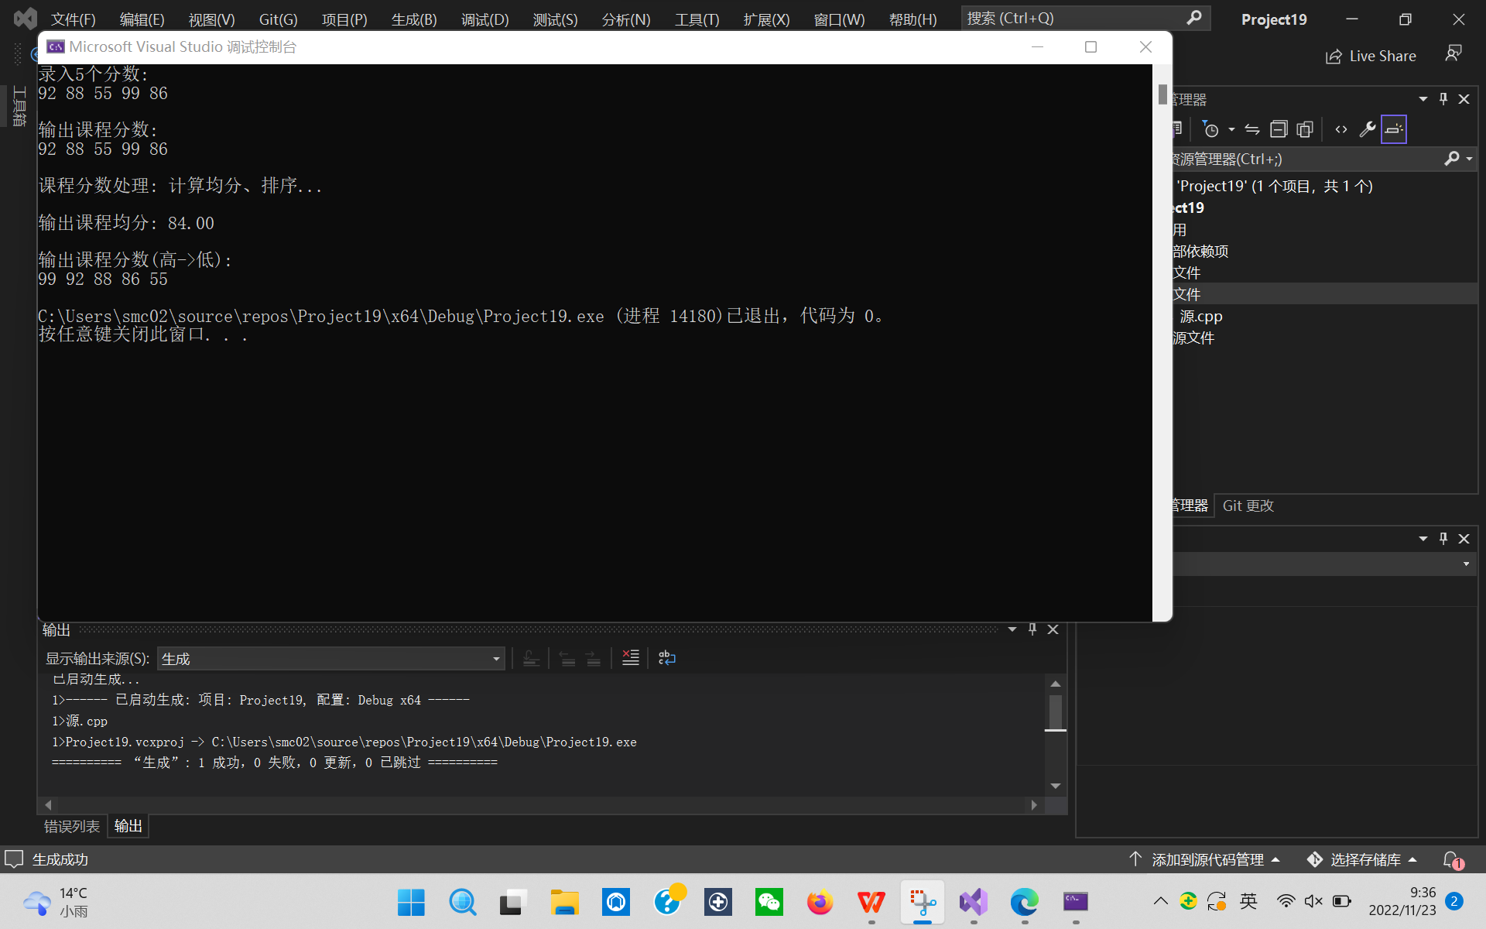
Task: Open WeChat from the Windows taskbar
Action: coord(769,902)
